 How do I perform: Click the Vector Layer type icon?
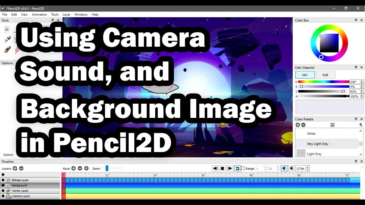click(x=8, y=191)
